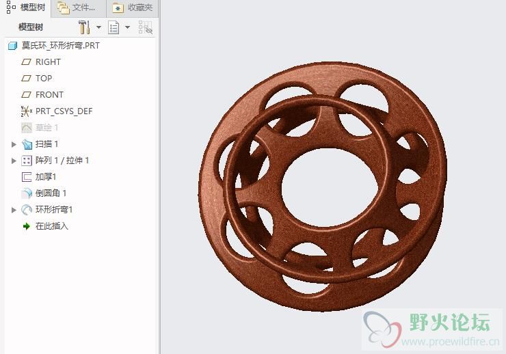This screenshot has height=354, width=506.
Task: Click the PRT_CSYS_DEF coordinate system icon
Action: (26, 111)
